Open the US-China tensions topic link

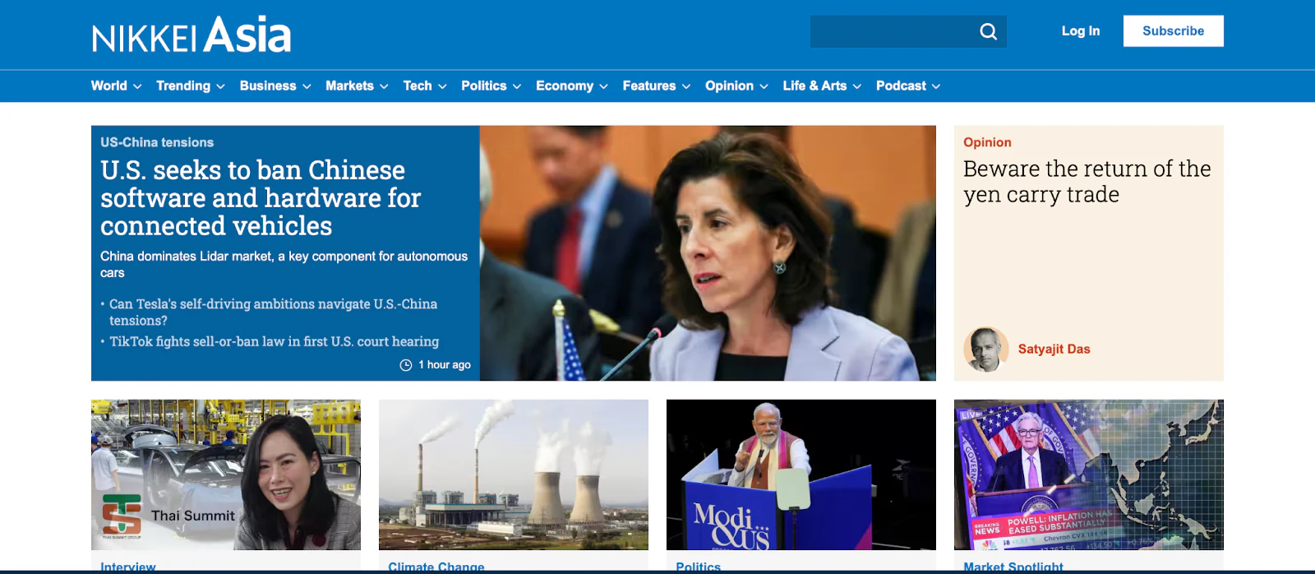pyautogui.click(x=157, y=142)
